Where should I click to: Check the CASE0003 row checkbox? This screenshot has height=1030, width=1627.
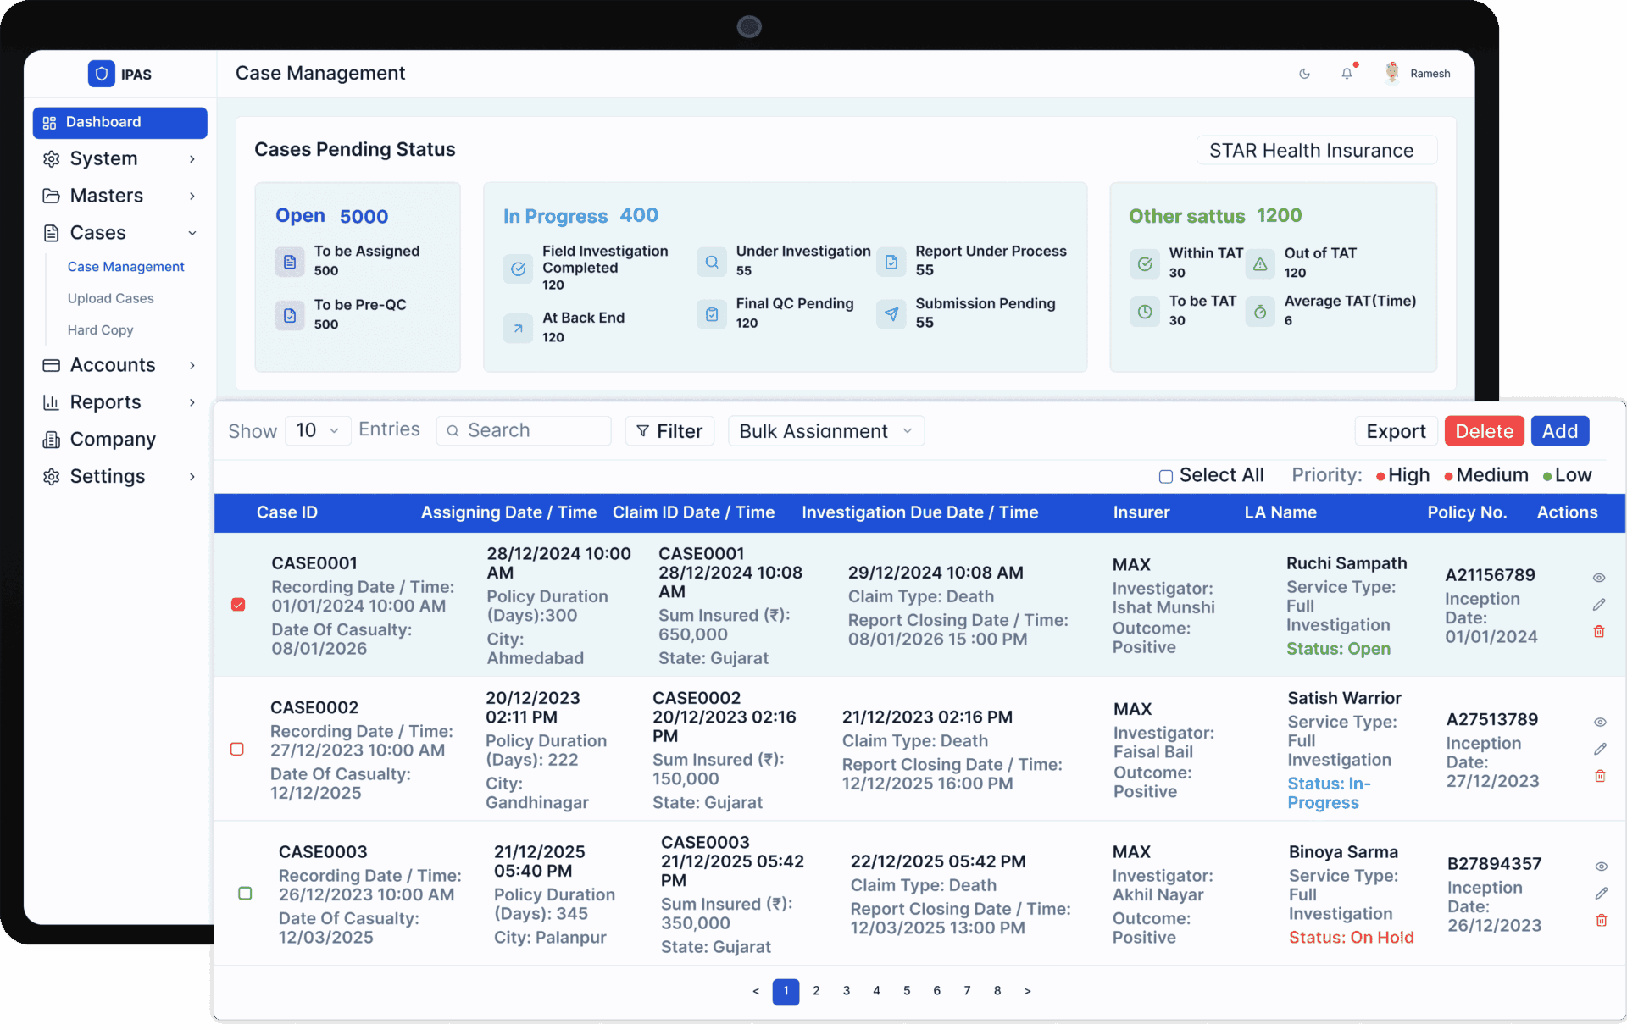245,894
